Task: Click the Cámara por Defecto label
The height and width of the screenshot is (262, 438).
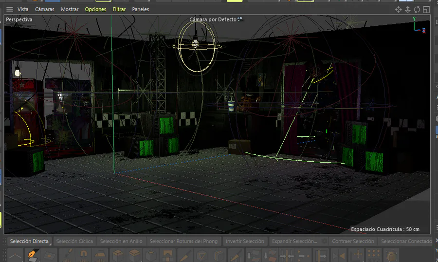Action: pos(213,19)
